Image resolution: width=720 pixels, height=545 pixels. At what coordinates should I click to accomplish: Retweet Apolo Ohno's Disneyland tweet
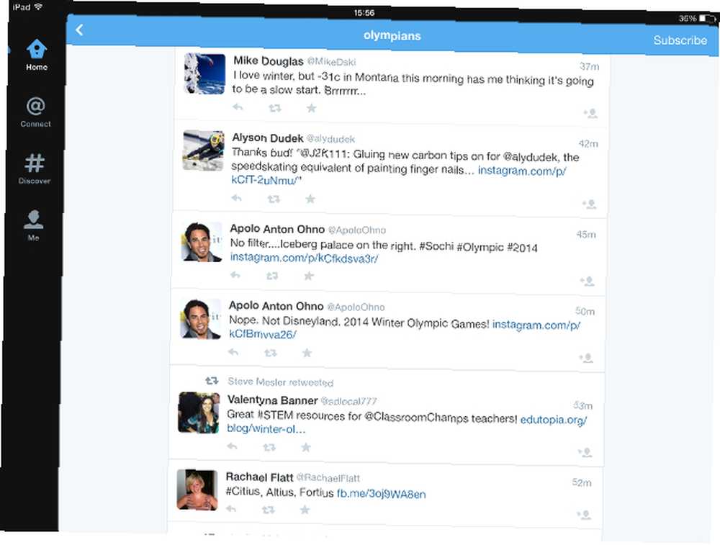271,353
